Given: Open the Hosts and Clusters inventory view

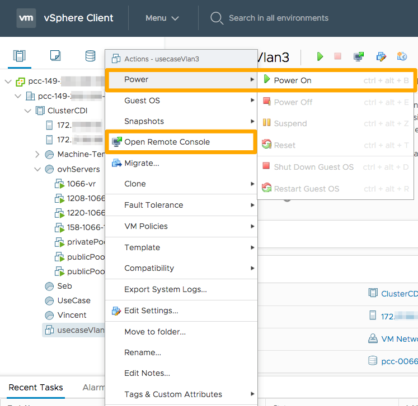Looking at the screenshot, I should tap(20, 56).
